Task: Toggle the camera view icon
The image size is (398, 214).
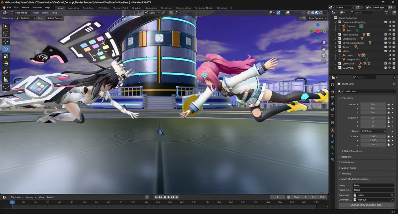Action: coord(324,55)
